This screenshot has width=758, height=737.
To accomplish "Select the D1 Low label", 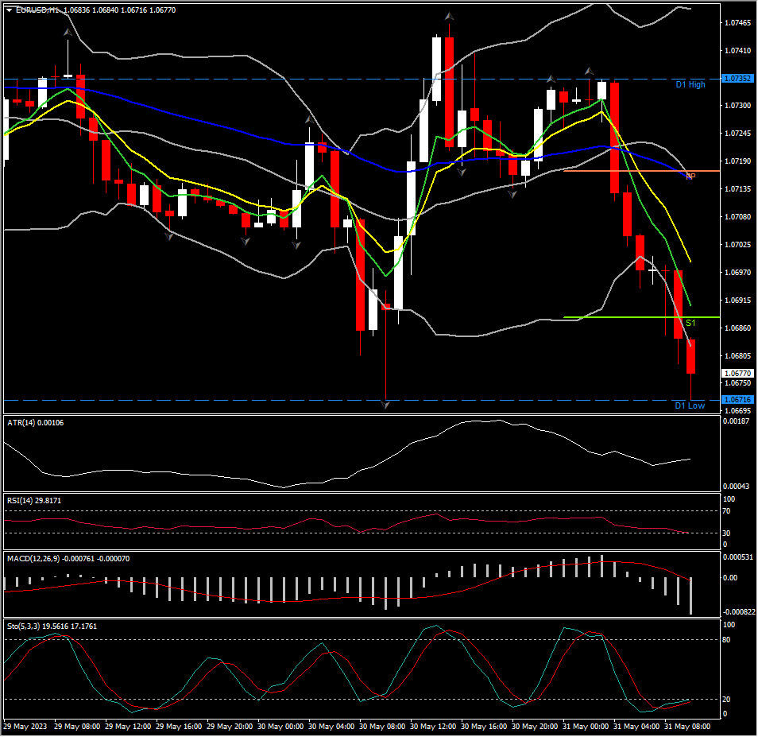I will (x=689, y=405).
